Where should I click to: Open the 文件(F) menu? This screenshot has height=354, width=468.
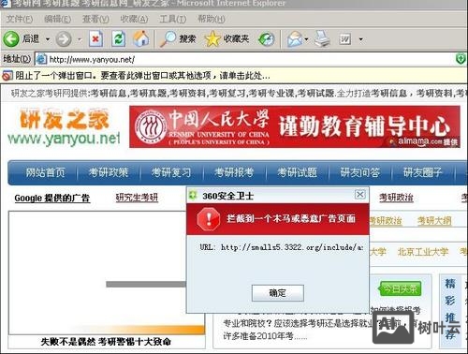[20, 19]
